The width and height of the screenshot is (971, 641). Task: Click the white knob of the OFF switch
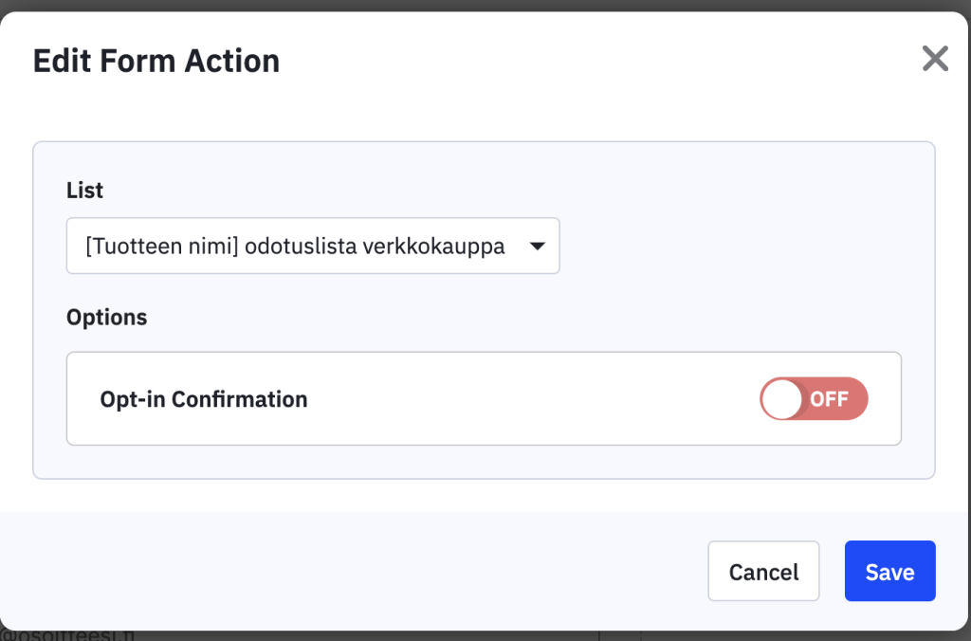[x=781, y=399]
